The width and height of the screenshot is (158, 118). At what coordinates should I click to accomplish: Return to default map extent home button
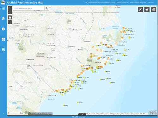point(10,17)
